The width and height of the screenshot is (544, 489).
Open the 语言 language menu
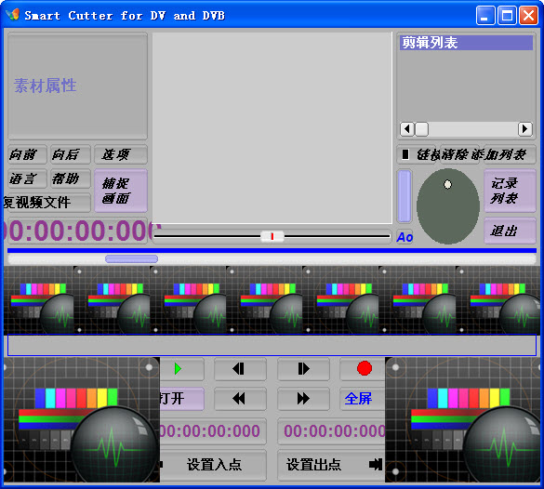coord(27,178)
